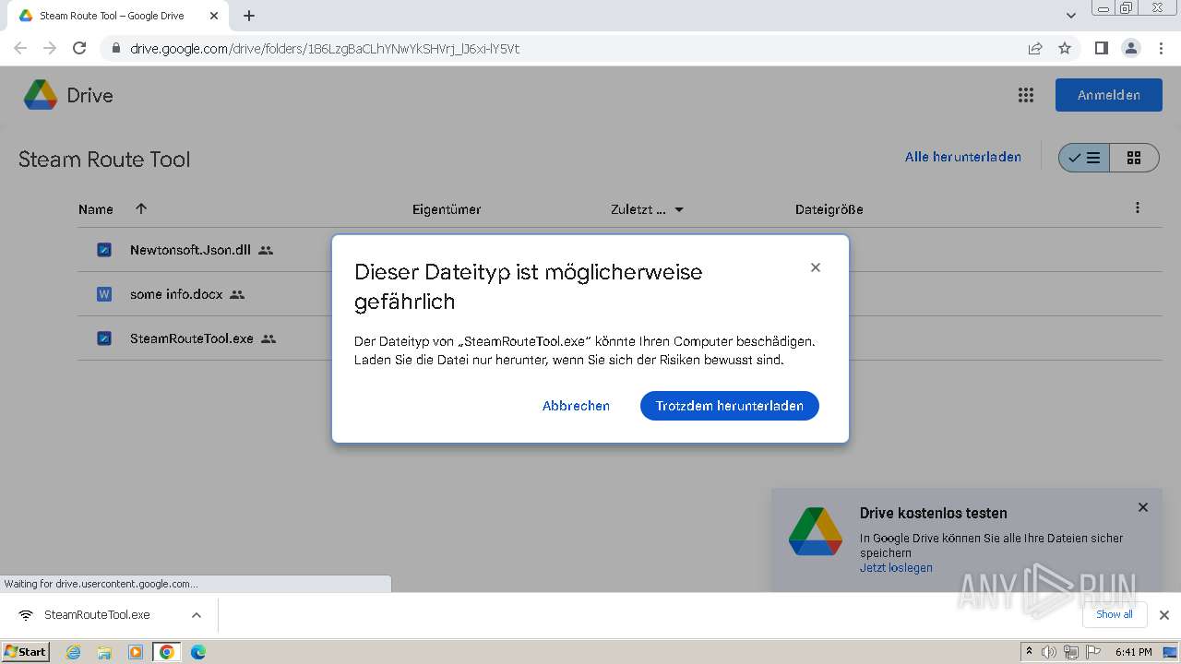Open media player from taskbar
Screen dimensions: 1181x664
pyautogui.click(x=136, y=652)
